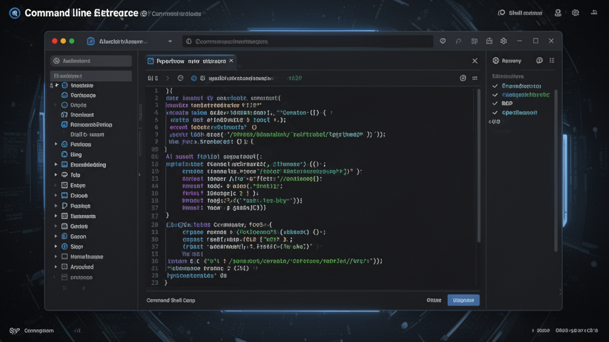Expand the Entry section in the sidebar tree
This screenshot has height=342, width=609.
point(54,185)
